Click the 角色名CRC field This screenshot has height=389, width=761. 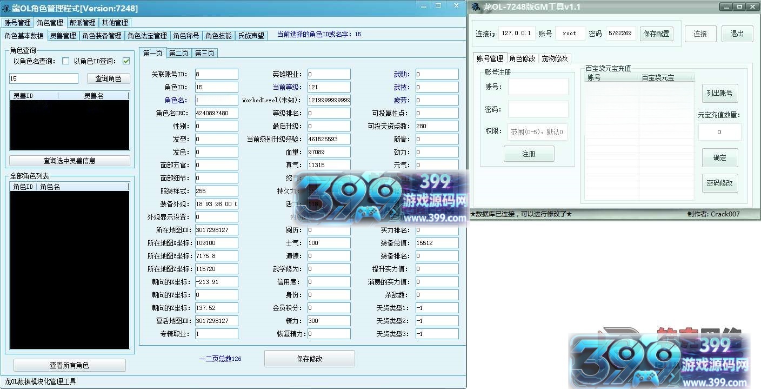[216, 113]
